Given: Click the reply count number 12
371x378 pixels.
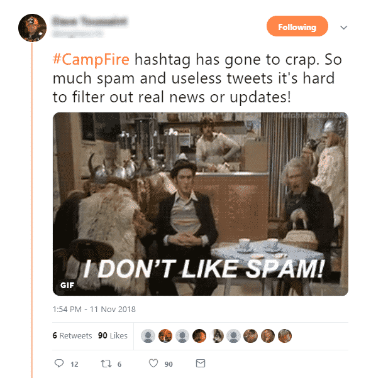Looking at the screenshot, I should (74, 364).
